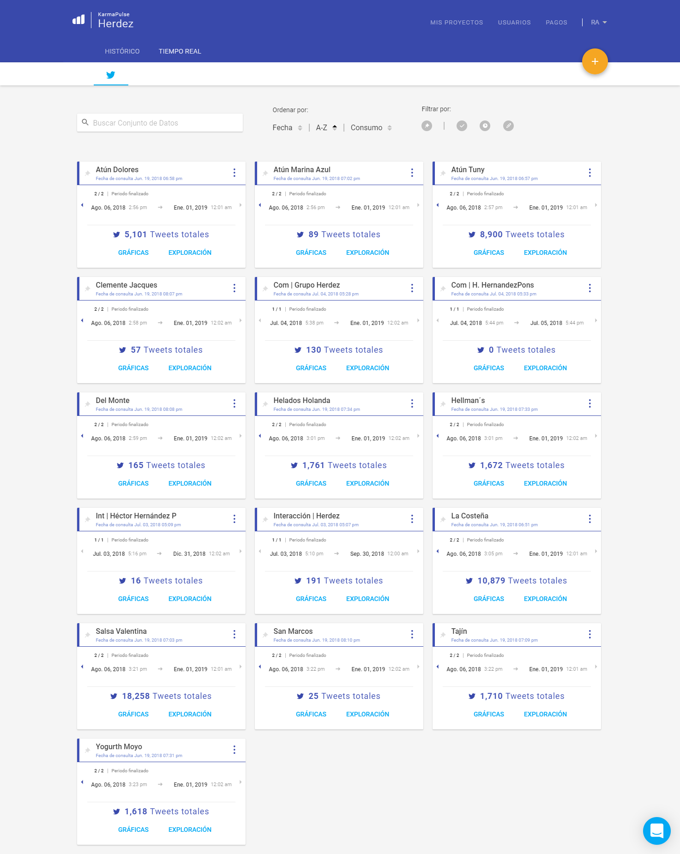Screen dimensions: 680x854
Task: Click the Buscar Conjunto de Datos search field
Action: point(160,123)
